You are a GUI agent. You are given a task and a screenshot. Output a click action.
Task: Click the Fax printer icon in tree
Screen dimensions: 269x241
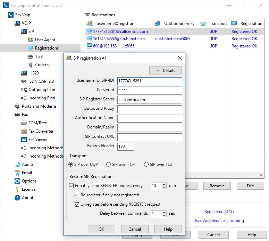pyautogui.click(x=17, y=115)
